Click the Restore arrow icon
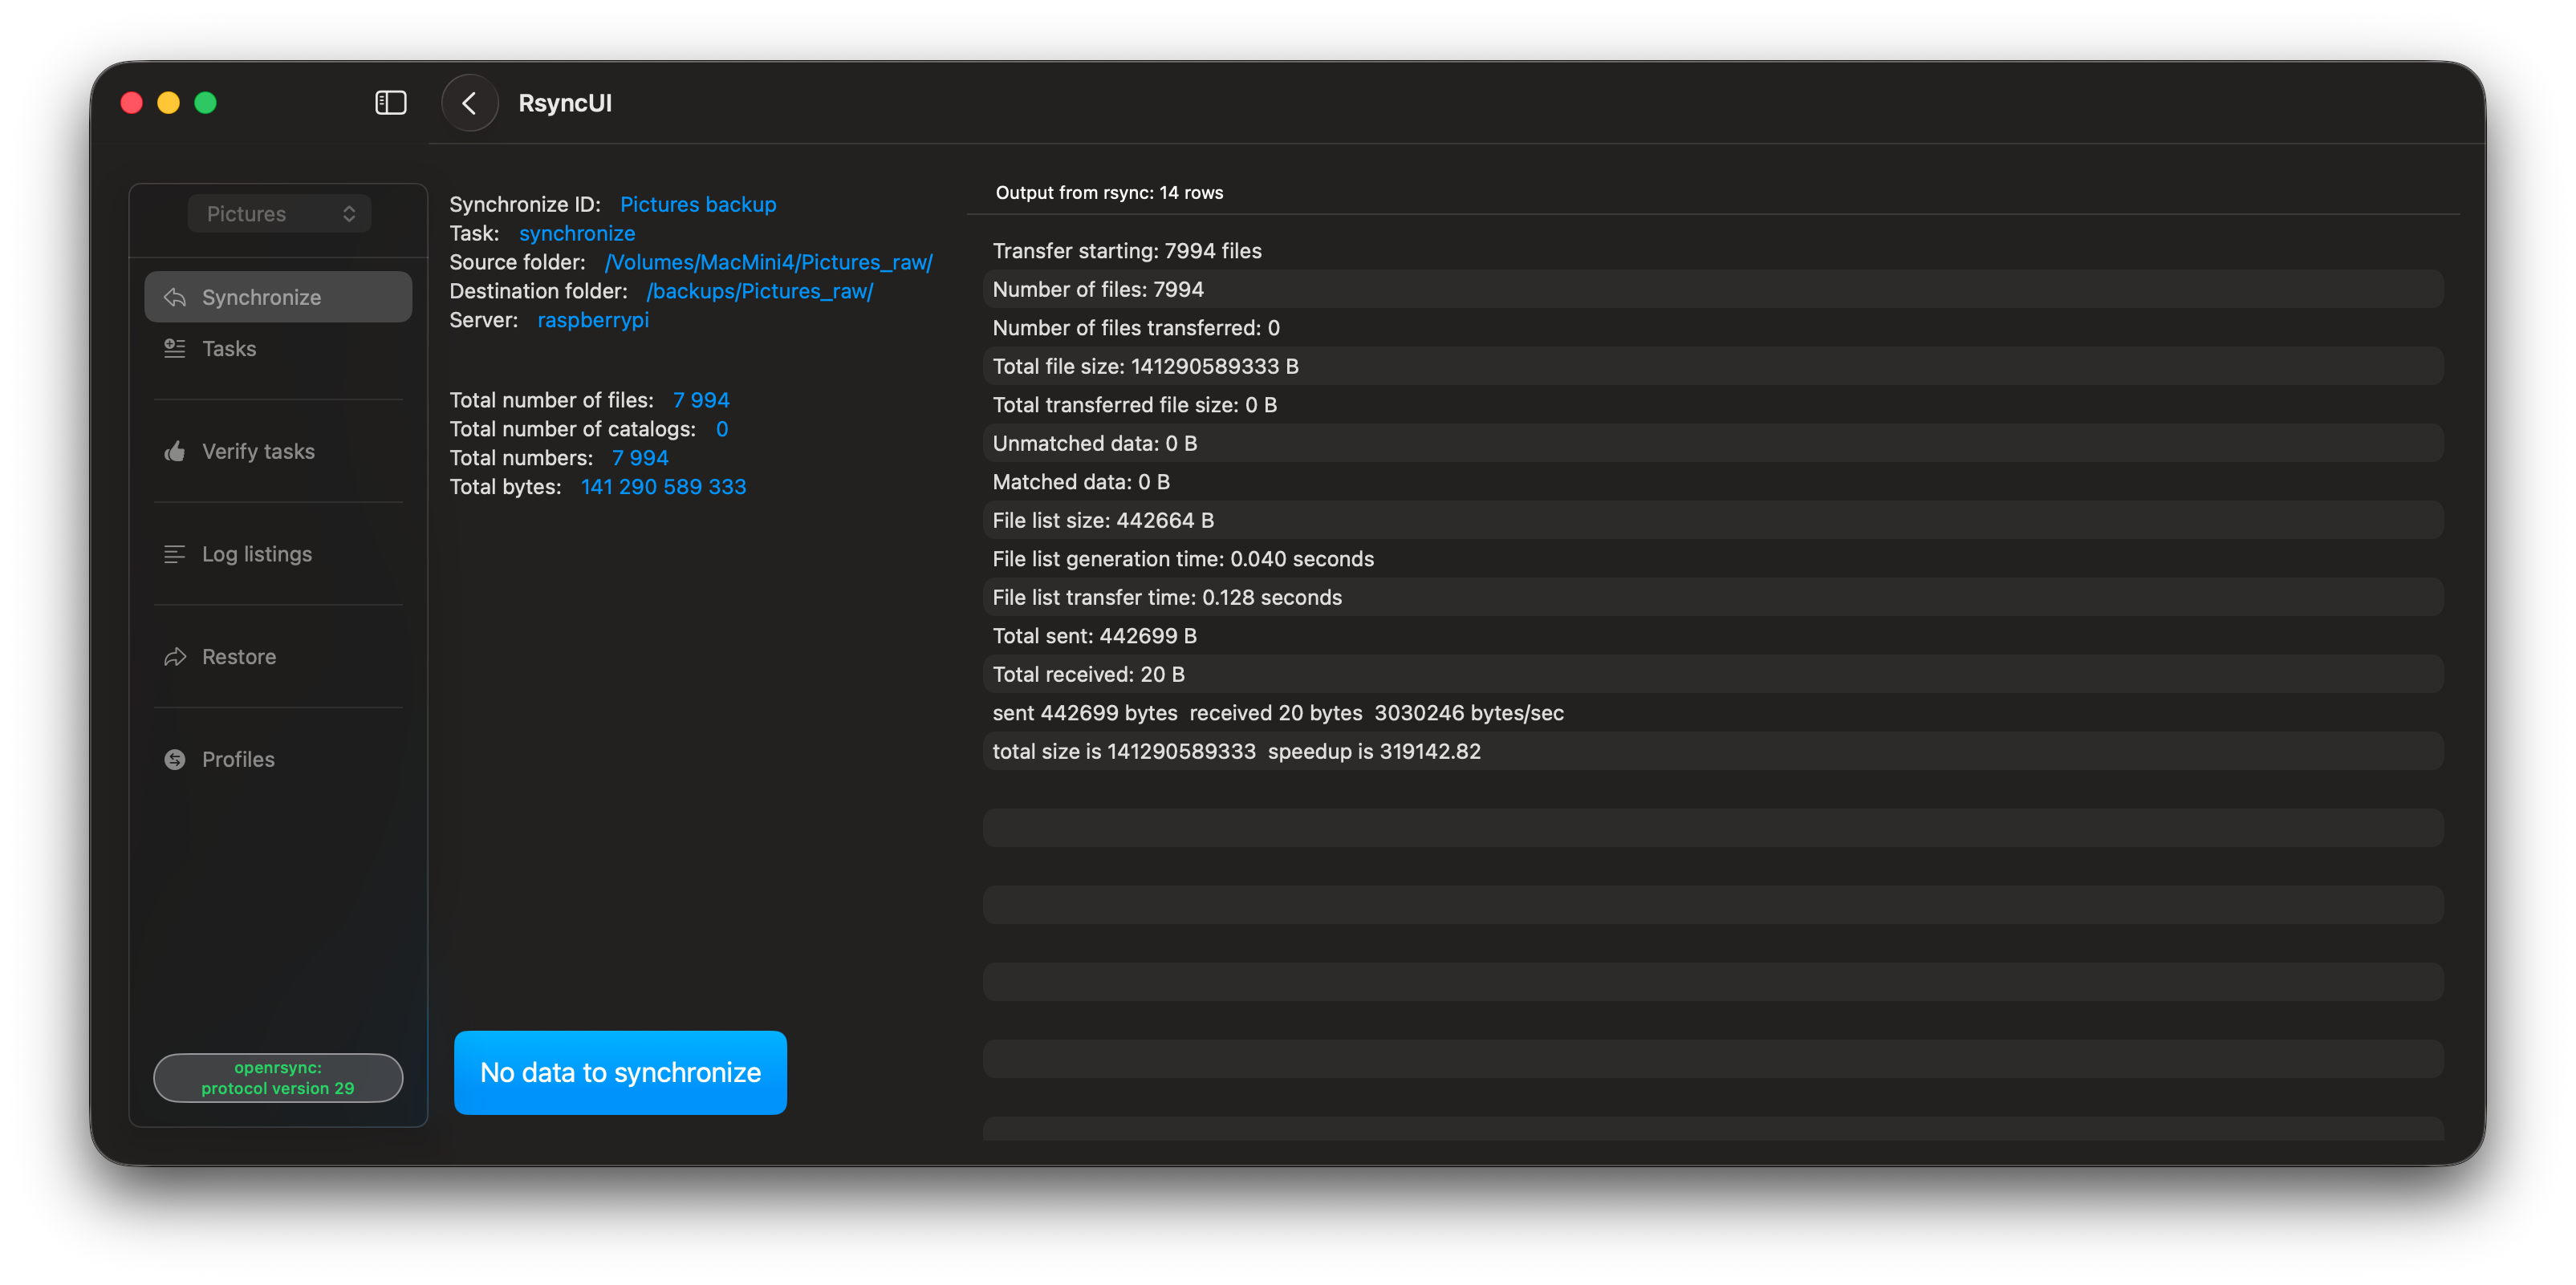 click(175, 656)
